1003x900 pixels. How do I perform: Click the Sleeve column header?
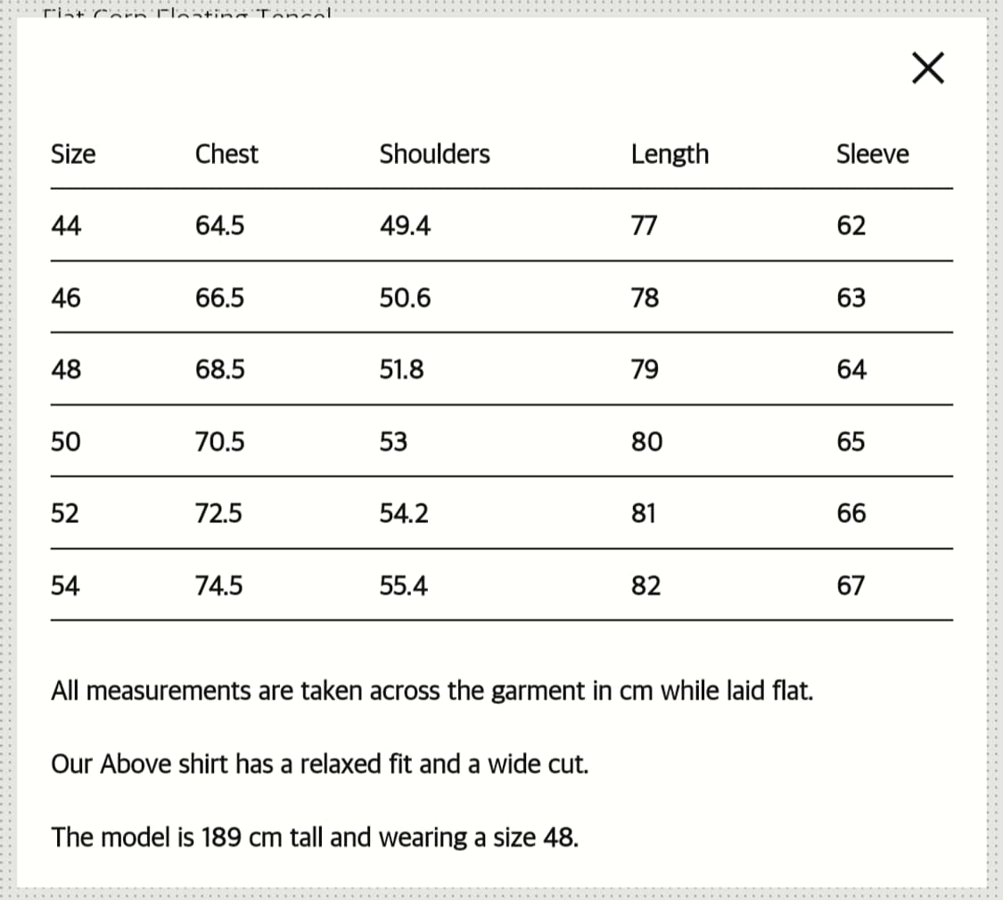coord(872,154)
